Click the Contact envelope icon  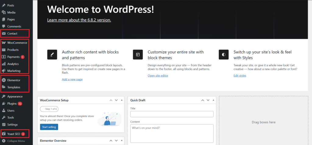point(4,34)
